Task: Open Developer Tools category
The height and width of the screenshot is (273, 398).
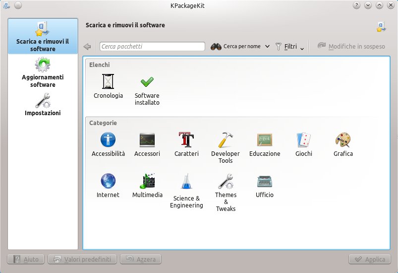Action: tap(225, 140)
